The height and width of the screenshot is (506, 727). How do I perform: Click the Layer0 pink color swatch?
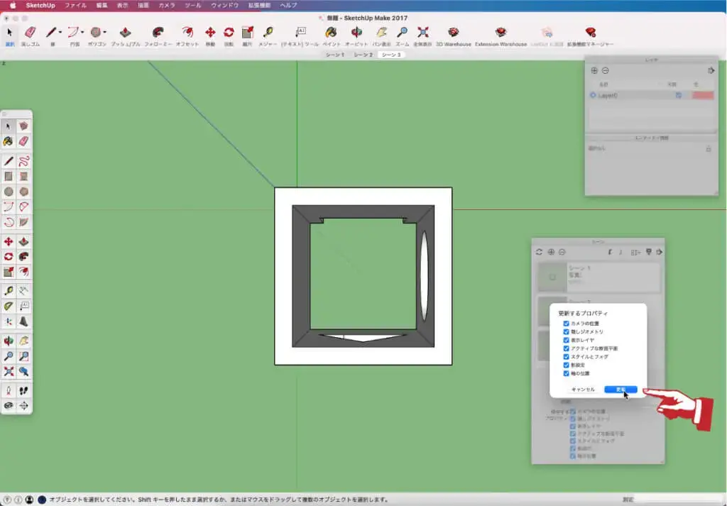pyautogui.click(x=703, y=95)
